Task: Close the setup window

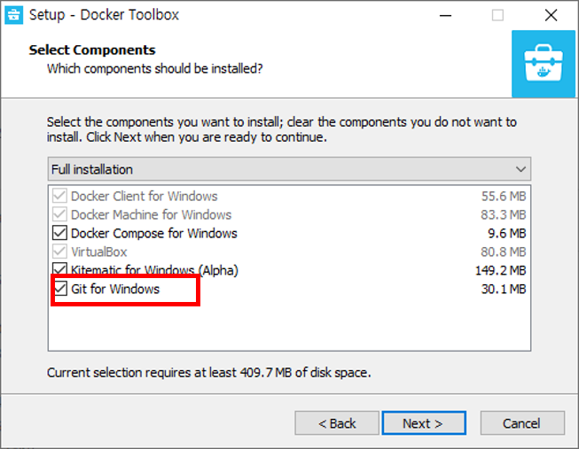Action: (551, 15)
